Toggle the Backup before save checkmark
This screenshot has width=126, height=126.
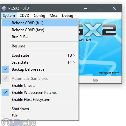(5, 69)
